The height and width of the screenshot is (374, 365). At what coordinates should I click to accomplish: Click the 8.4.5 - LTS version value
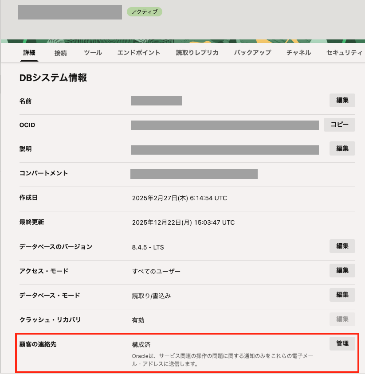[148, 247]
